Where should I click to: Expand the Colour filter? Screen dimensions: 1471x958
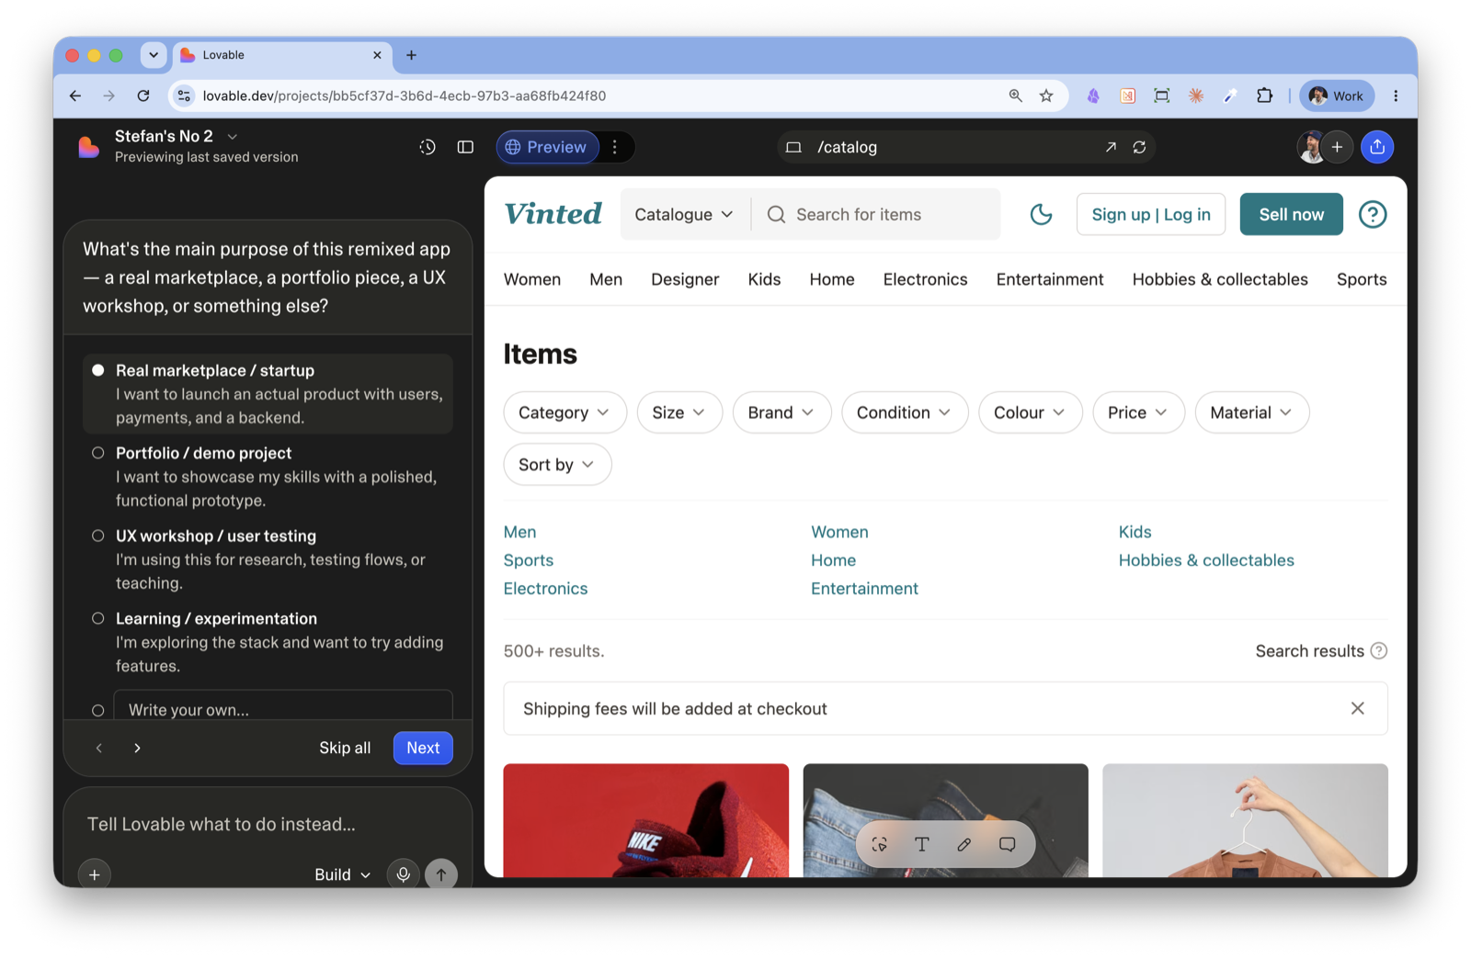tap(1030, 412)
